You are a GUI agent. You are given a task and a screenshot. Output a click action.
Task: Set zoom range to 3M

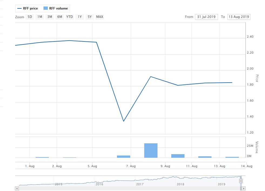click(x=50, y=17)
